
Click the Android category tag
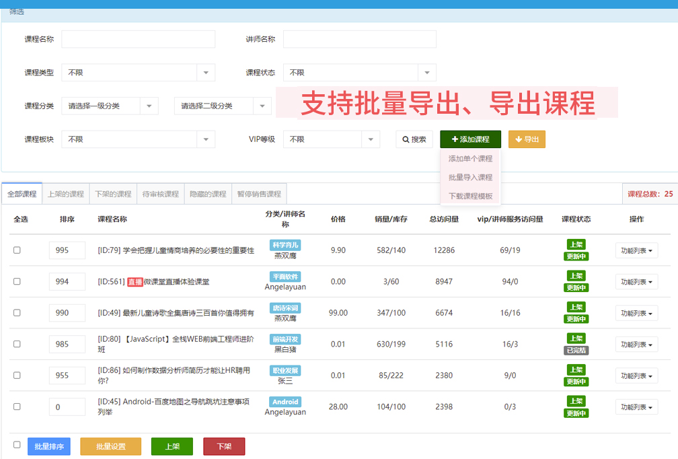click(x=285, y=402)
